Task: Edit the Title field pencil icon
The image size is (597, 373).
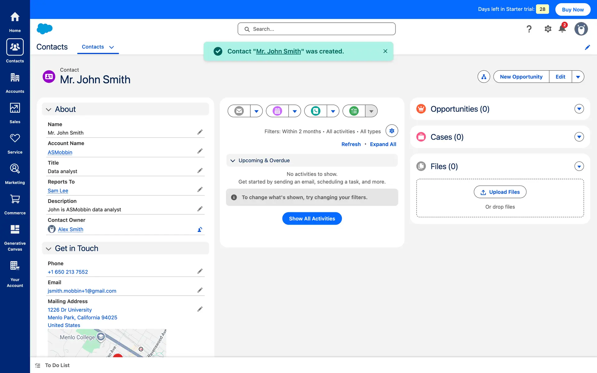Action: point(200,171)
